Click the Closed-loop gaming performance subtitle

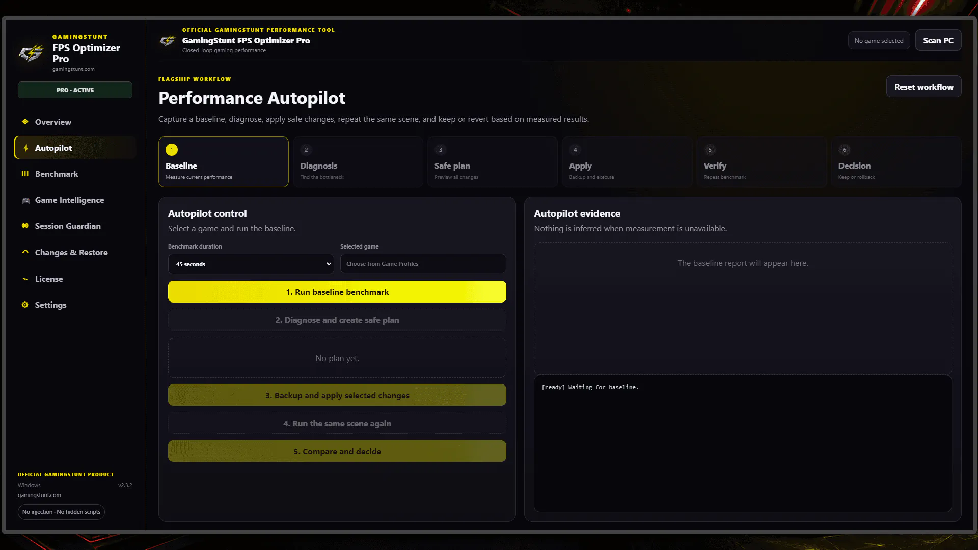click(x=224, y=50)
